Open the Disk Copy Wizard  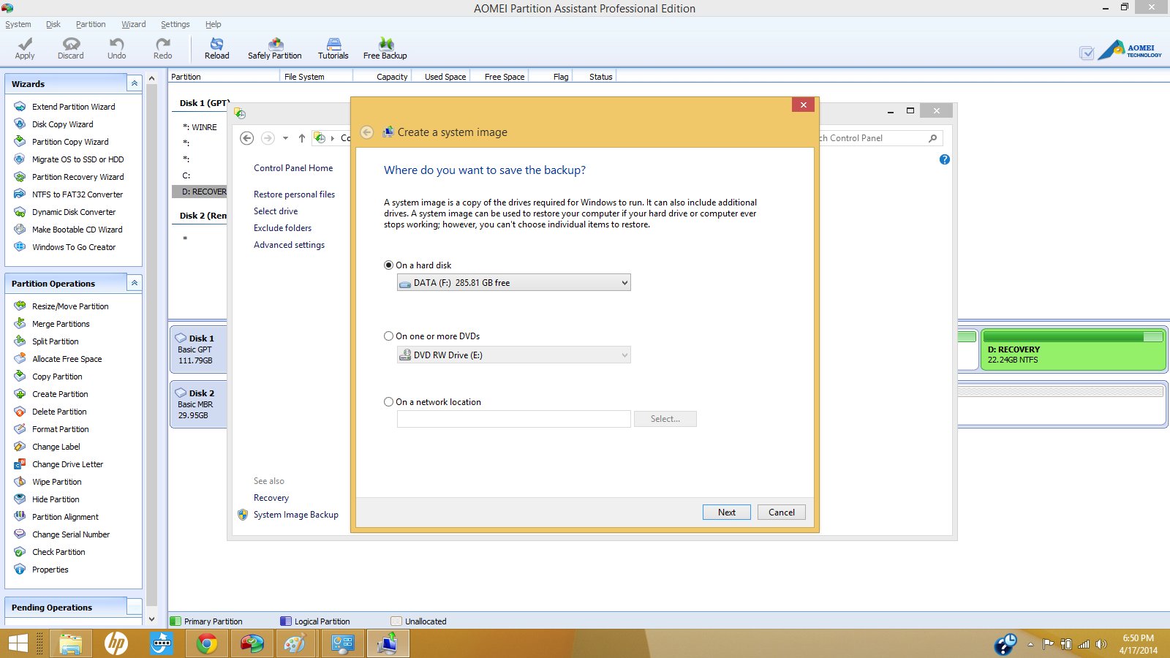pyautogui.click(x=62, y=124)
